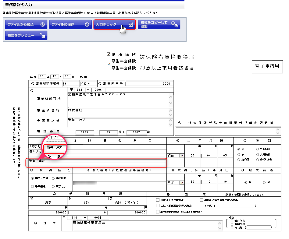Toggle the 健康保険 checkbox
The width and height of the screenshot is (289, 239).
coord(109,54)
